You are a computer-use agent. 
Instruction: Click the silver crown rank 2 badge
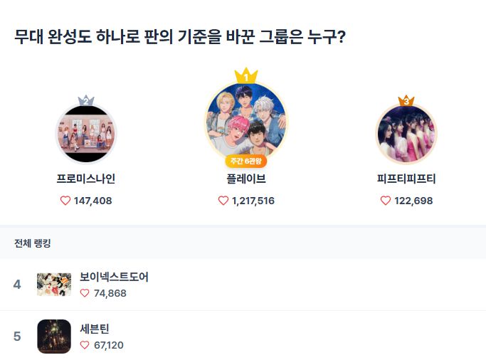(86, 101)
